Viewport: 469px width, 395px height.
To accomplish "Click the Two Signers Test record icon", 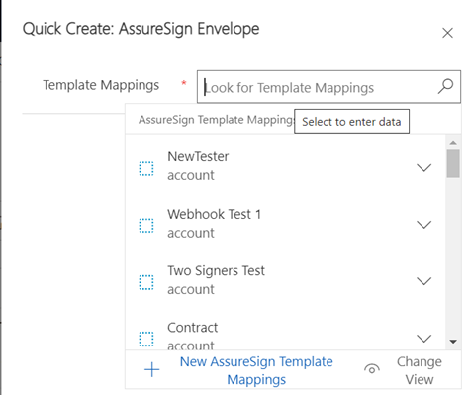I will (x=146, y=282).
